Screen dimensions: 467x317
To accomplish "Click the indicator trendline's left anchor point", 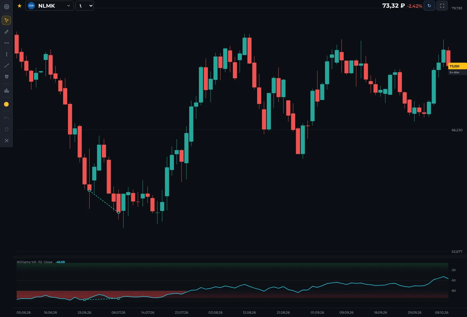I will tap(85, 300).
